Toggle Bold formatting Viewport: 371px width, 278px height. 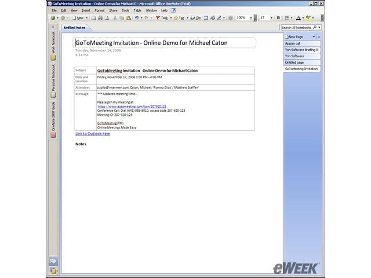278,18
